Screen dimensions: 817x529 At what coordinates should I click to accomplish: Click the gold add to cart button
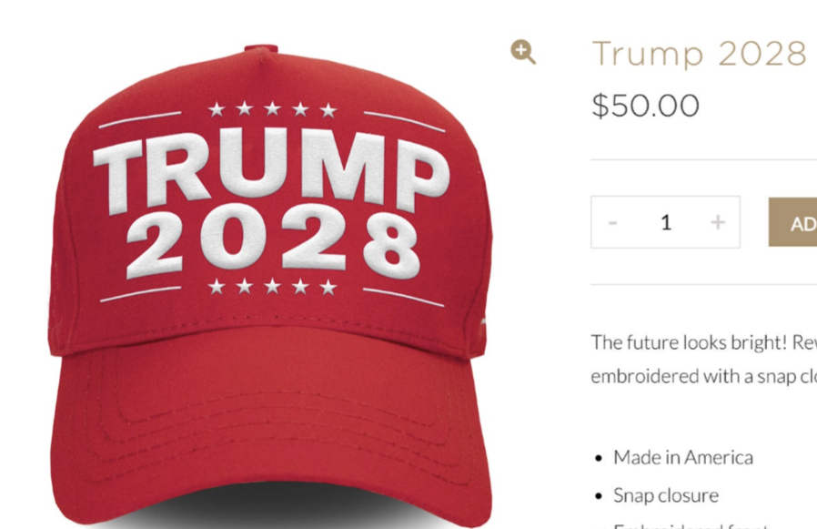coord(792,222)
